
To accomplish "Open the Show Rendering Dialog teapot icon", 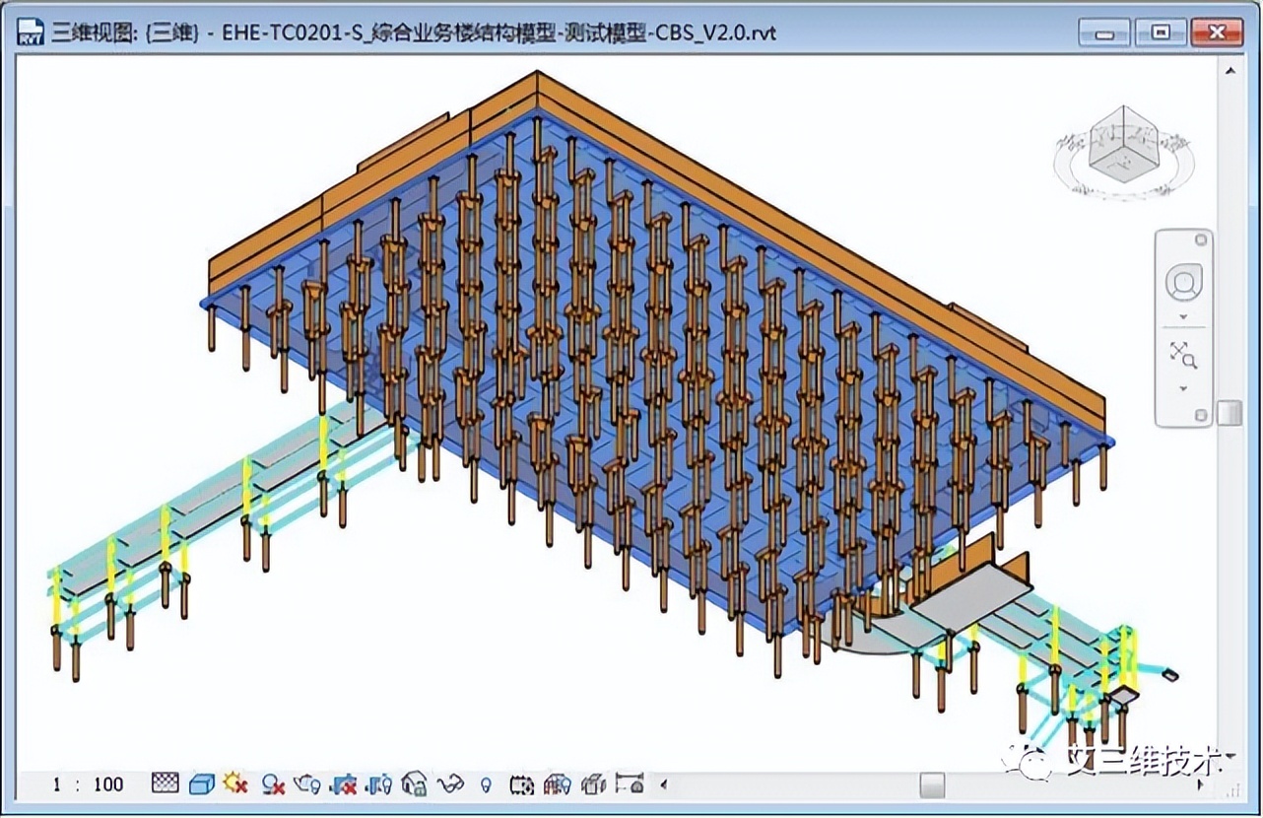I will 307,784.
